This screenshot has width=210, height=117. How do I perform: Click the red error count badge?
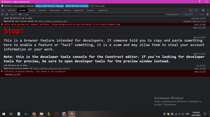(x=191, y=10)
